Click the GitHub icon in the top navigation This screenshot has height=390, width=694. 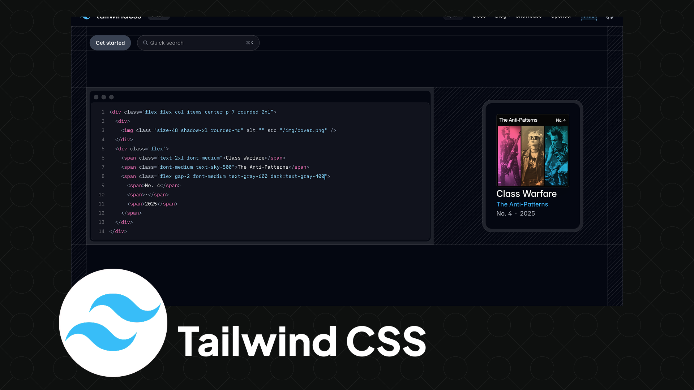[610, 17]
